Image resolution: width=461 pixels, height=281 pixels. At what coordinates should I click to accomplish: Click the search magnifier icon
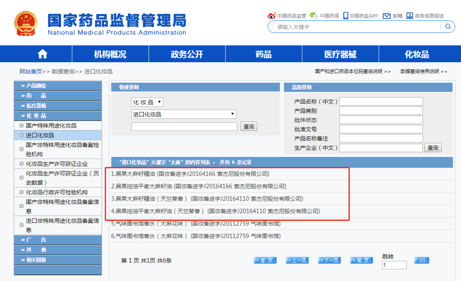448,26
